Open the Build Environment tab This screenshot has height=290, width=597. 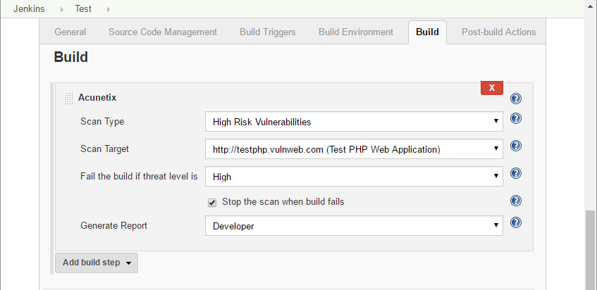click(x=356, y=32)
